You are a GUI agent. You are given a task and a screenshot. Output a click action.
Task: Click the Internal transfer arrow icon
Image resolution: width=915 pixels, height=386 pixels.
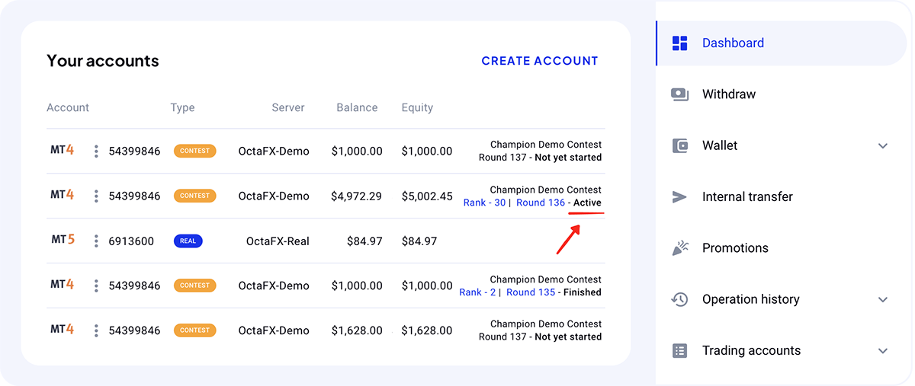[679, 196]
